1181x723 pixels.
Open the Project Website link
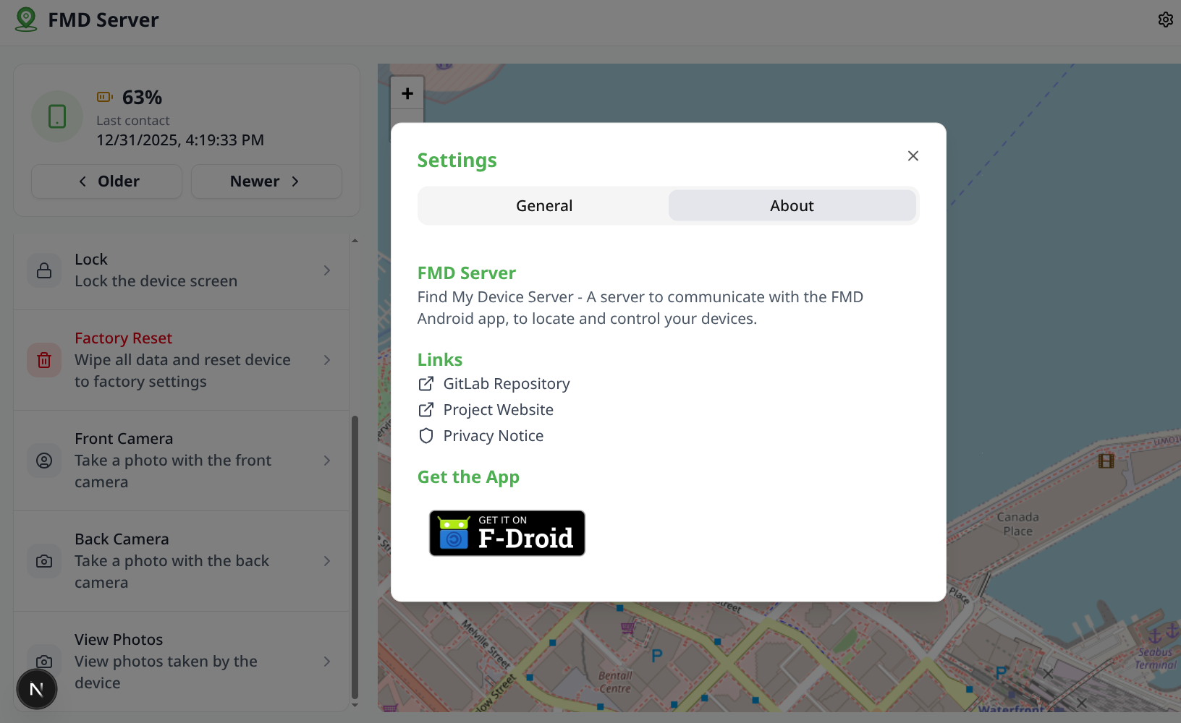pos(498,410)
